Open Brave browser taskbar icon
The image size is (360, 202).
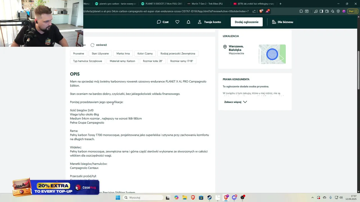[x=193, y=198]
